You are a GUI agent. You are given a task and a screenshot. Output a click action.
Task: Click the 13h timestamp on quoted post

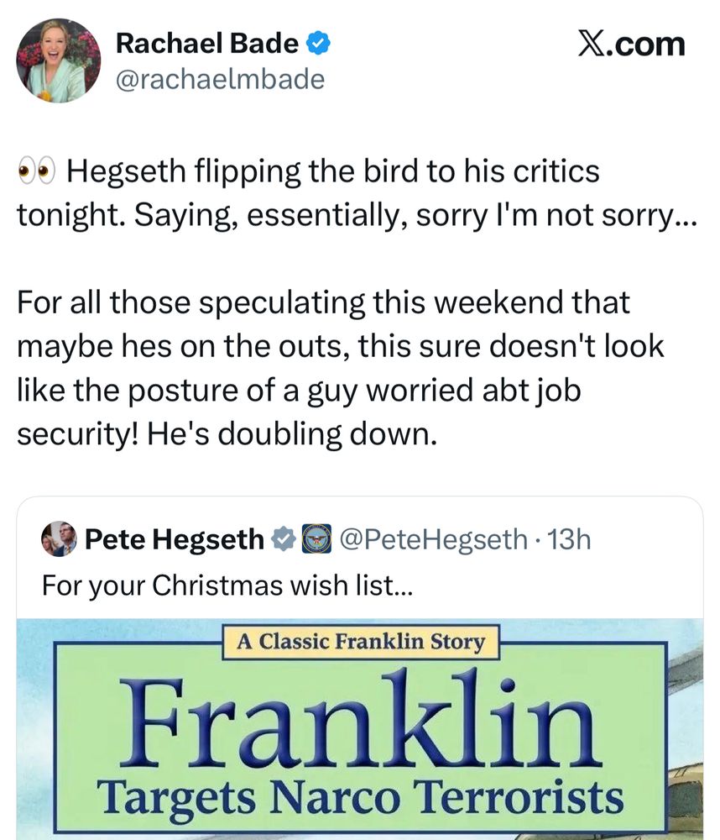(568, 538)
